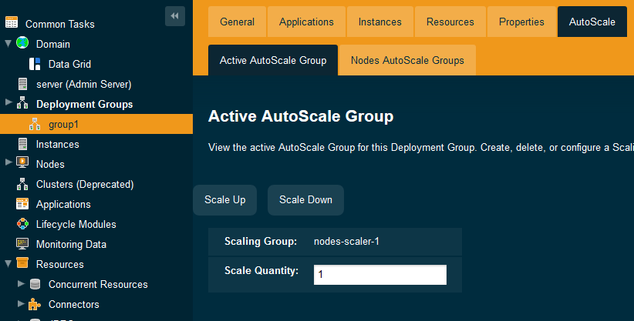Image resolution: width=634 pixels, height=321 pixels.
Task: Open Data Grid via its icon
Action: (x=35, y=64)
